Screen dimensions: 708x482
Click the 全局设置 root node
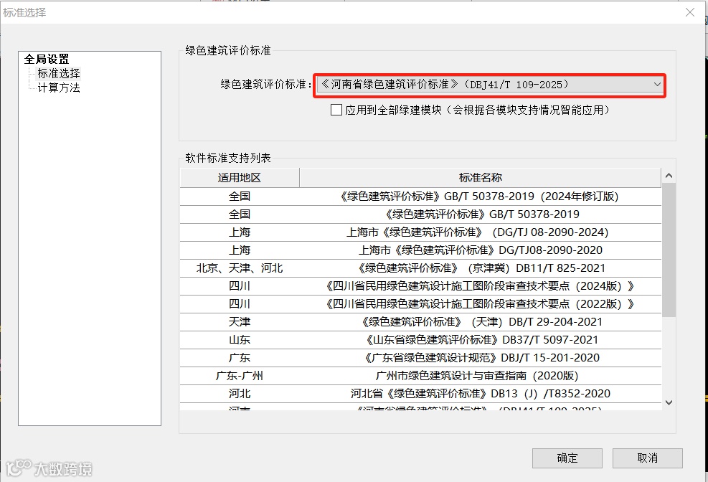[47, 59]
